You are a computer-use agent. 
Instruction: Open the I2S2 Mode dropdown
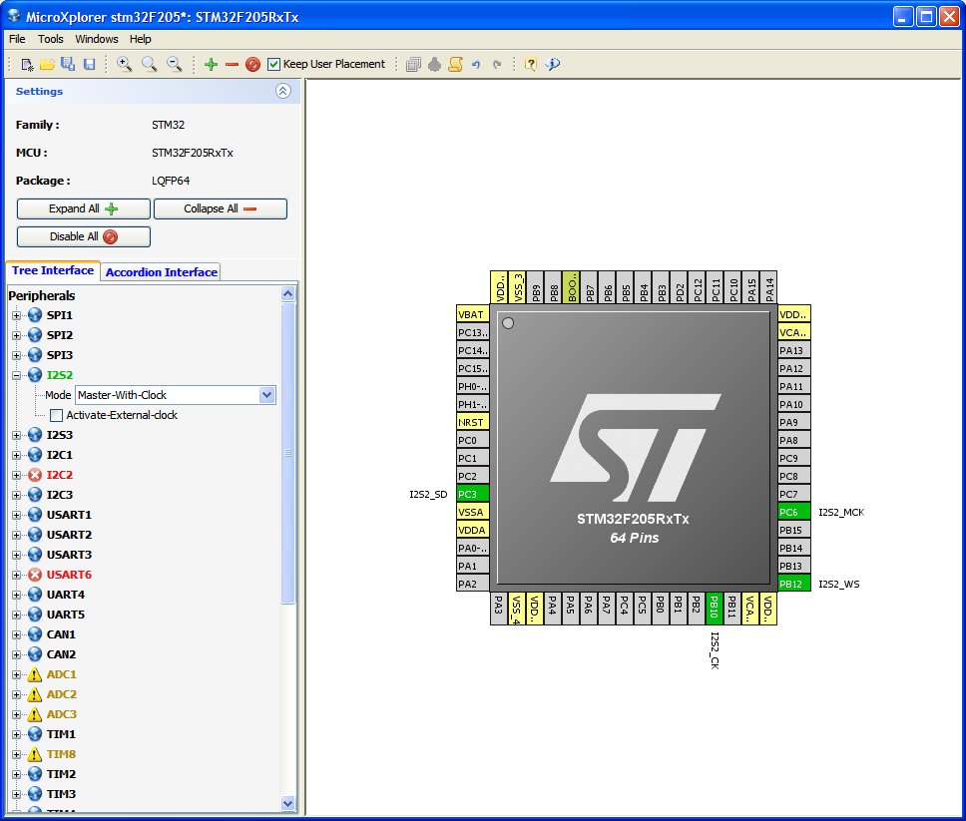pos(266,395)
